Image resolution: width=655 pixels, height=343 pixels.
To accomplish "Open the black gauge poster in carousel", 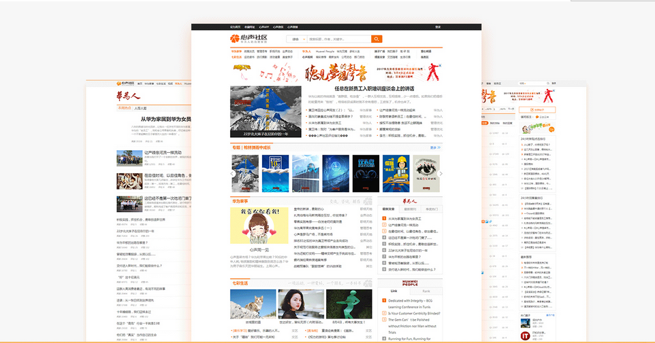I will pos(366,173).
